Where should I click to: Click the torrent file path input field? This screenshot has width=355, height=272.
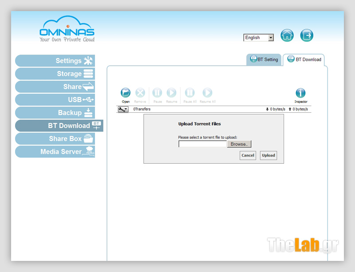click(202, 144)
